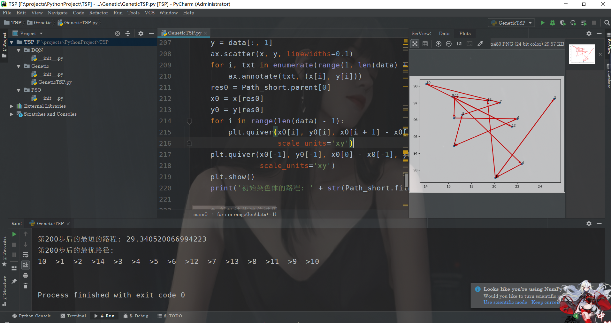This screenshot has height=323, width=611.
Task: Clear all Run console output
Action: pos(26,286)
